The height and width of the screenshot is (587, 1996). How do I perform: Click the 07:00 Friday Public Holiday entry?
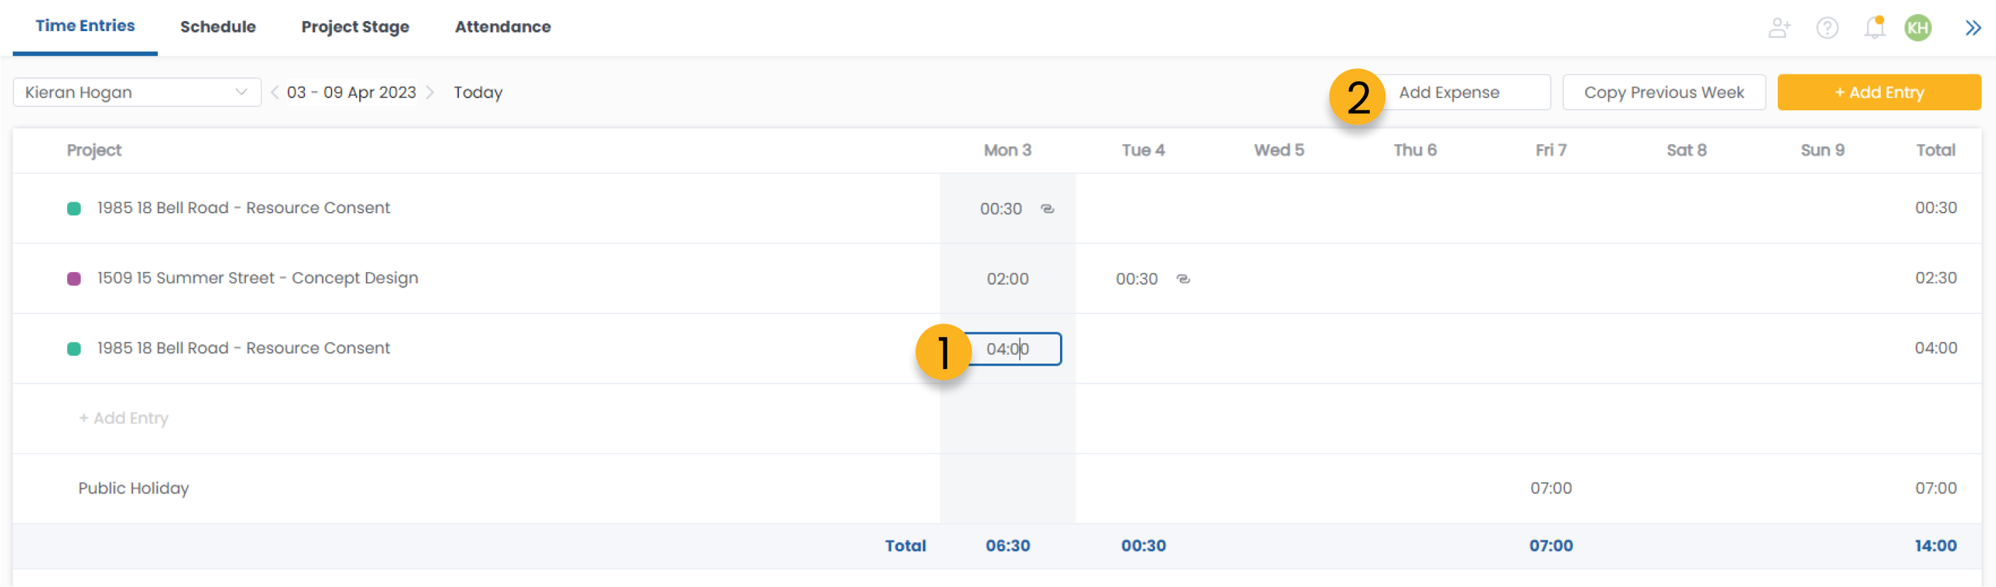click(x=1551, y=488)
